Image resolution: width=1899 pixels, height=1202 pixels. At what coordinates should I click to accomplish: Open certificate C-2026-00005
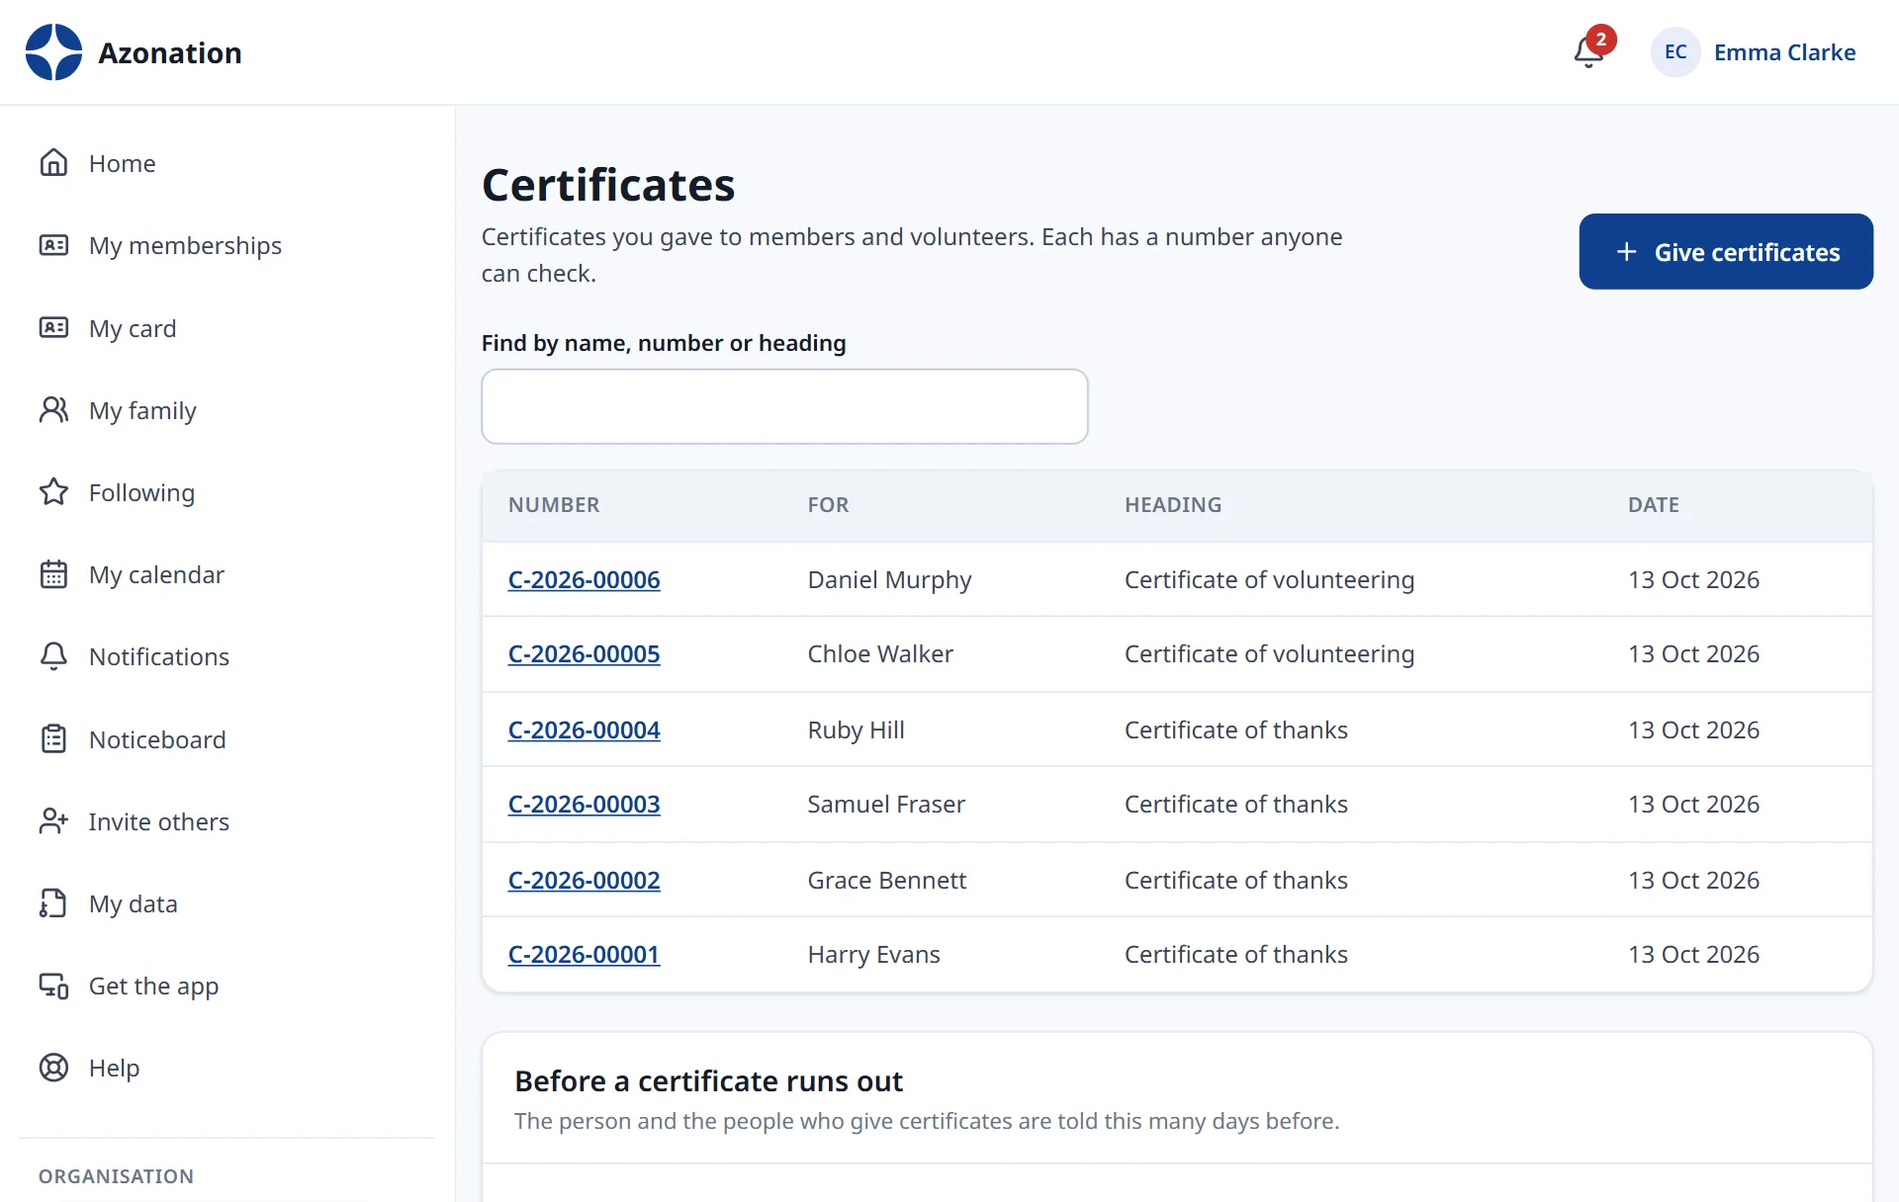coord(584,654)
